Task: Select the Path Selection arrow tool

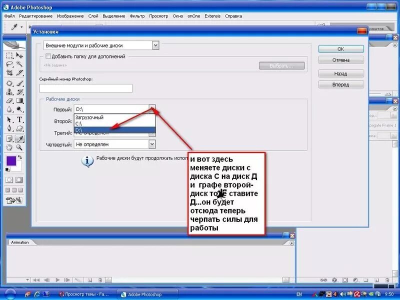Action: click(x=9, y=119)
